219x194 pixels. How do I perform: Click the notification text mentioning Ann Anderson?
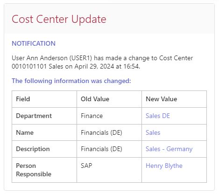pyautogui.click(x=102, y=62)
